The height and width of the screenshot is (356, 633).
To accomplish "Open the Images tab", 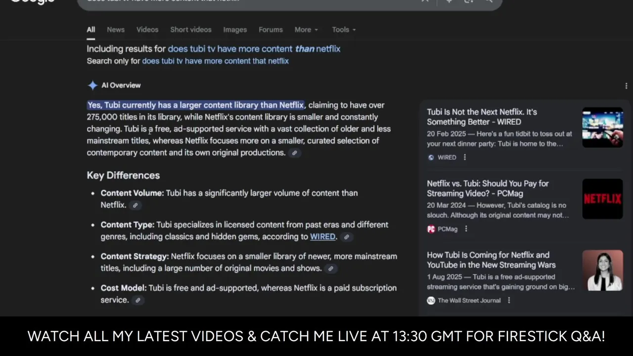I will 235,30.
